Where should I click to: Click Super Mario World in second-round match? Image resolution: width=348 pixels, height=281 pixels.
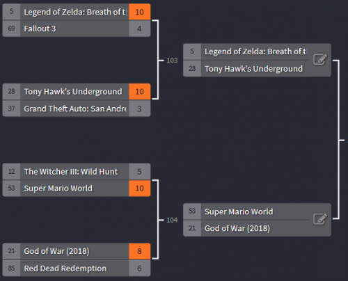pos(246,211)
